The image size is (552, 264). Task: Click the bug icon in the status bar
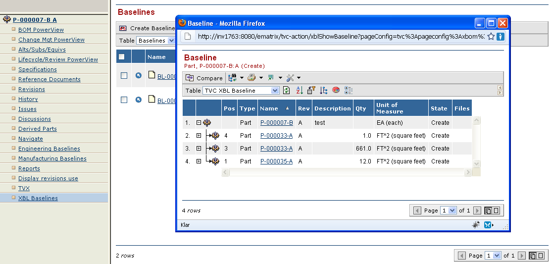[x=475, y=225]
